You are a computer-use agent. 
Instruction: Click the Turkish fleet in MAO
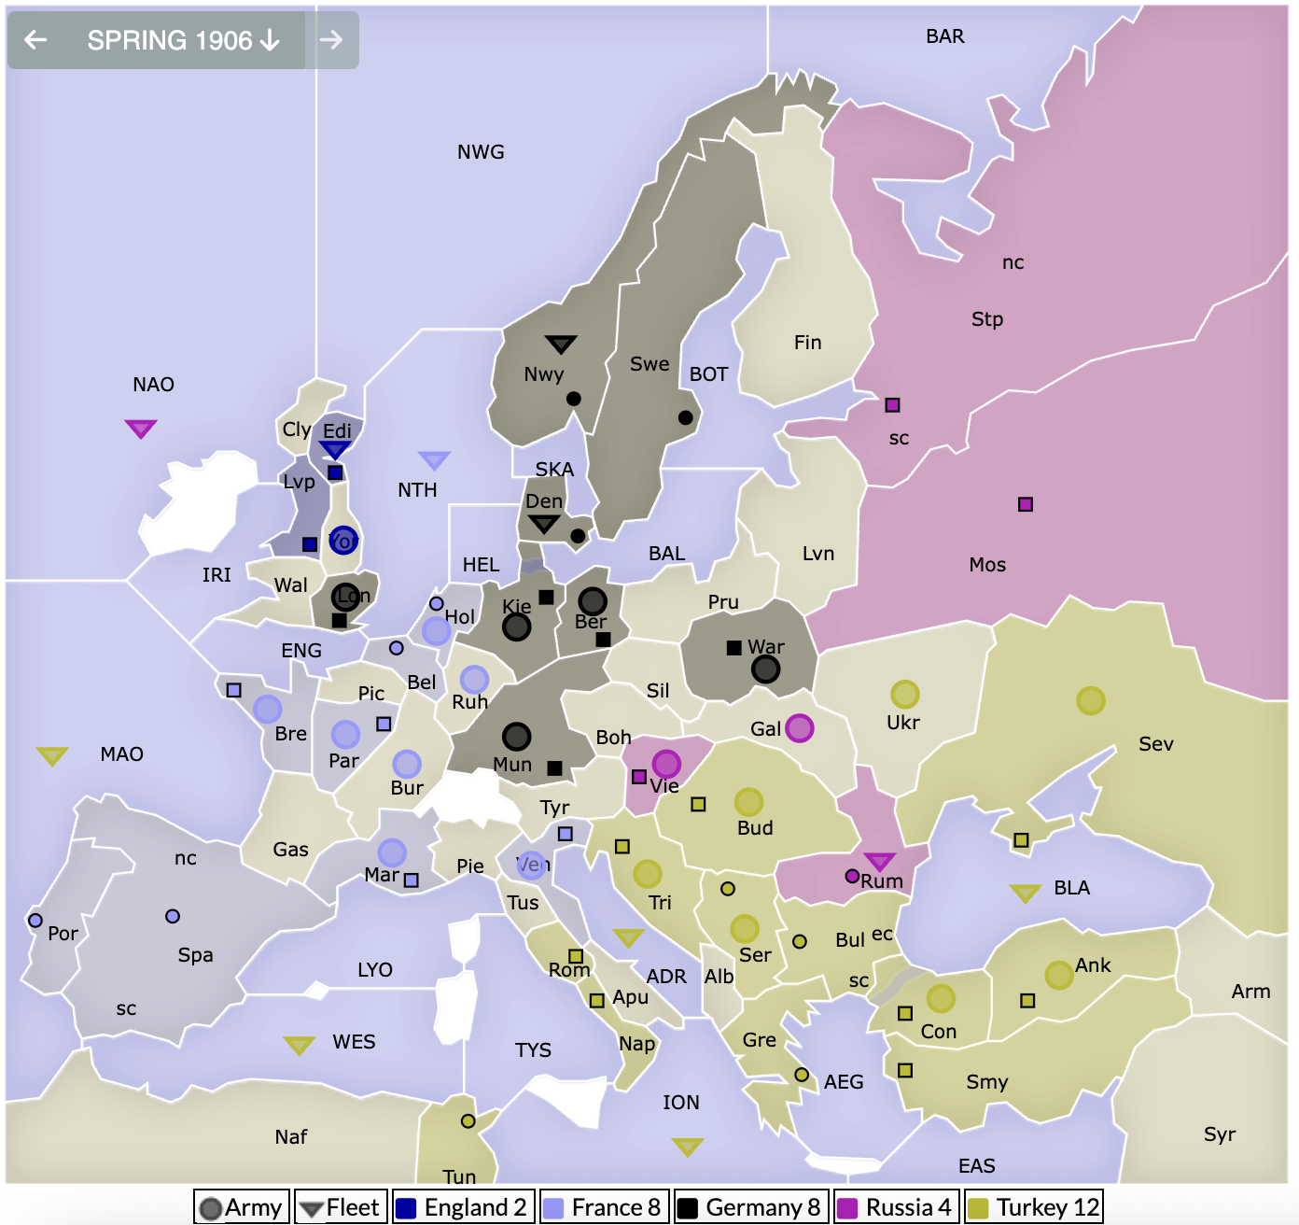click(52, 755)
